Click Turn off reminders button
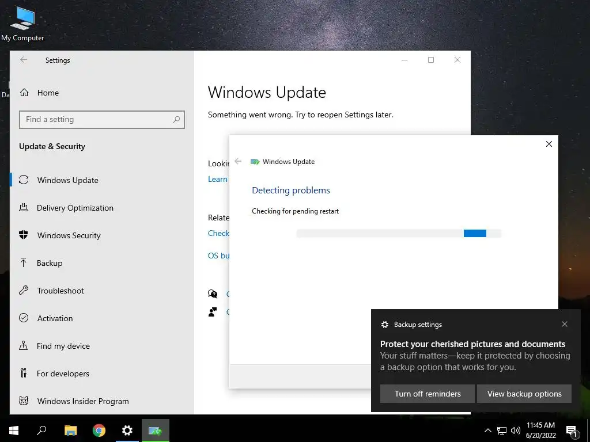 pos(428,394)
